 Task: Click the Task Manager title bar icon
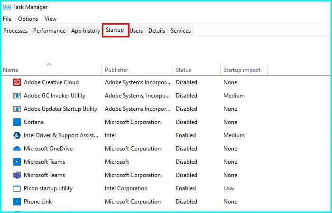7,7
